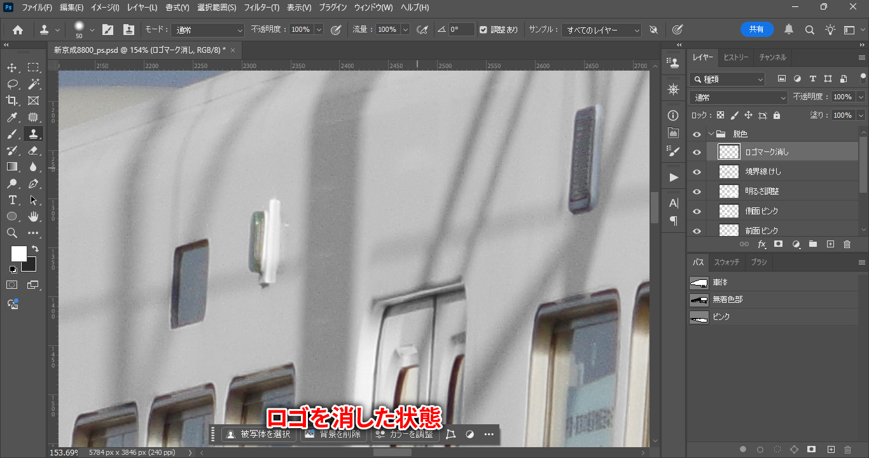
Task: Collapse the 脱色 layer group
Action: [x=711, y=134]
